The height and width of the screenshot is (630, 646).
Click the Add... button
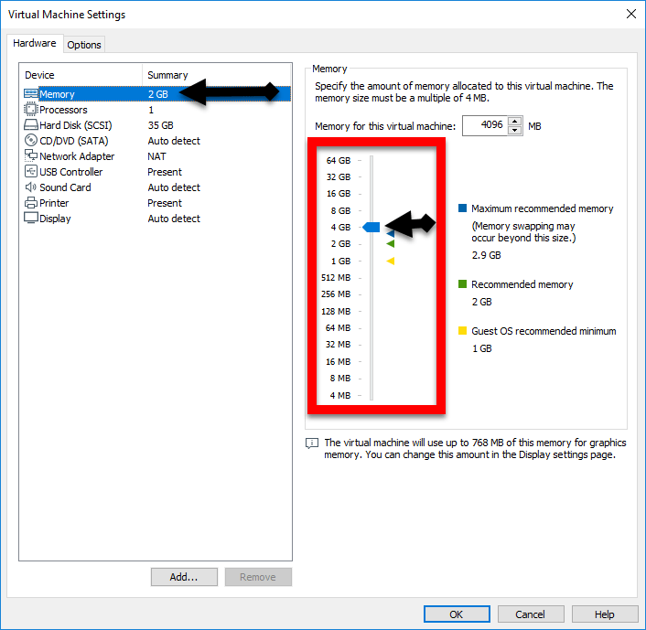(x=184, y=577)
